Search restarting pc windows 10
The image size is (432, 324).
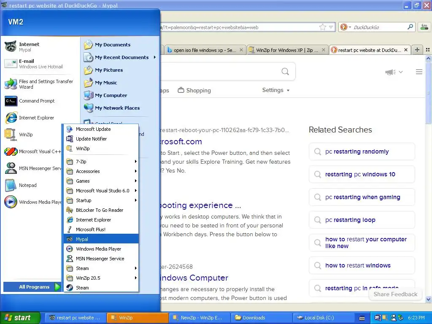click(x=362, y=174)
